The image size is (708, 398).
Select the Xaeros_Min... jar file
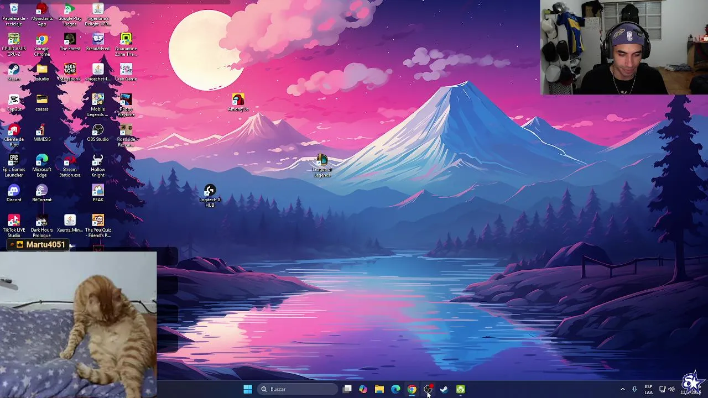[70, 224]
